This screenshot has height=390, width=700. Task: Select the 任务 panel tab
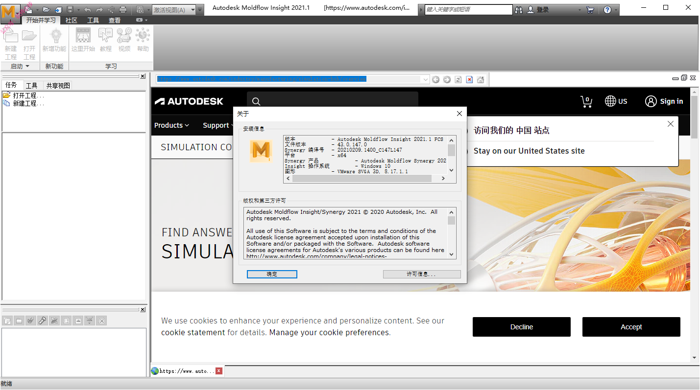coord(11,85)
